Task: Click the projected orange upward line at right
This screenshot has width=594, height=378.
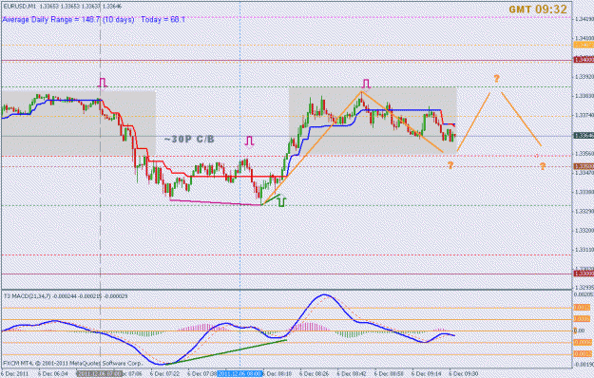Action: tap(474, 122)
